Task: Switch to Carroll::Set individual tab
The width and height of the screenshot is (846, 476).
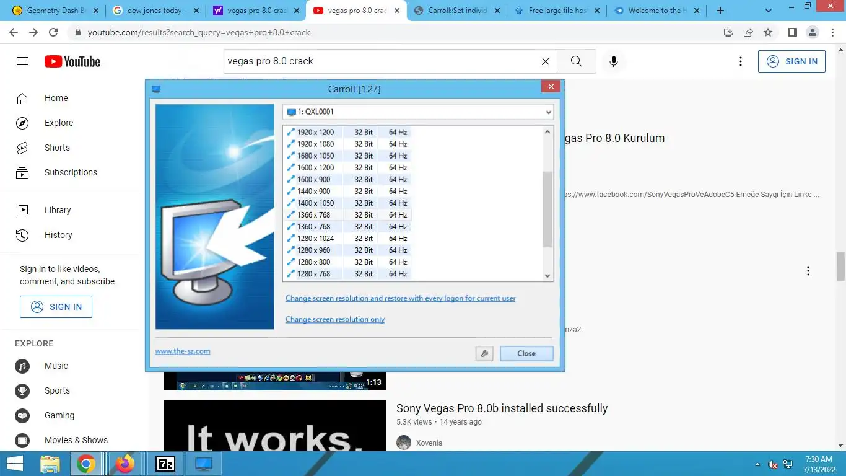Action: click(457, 11)
